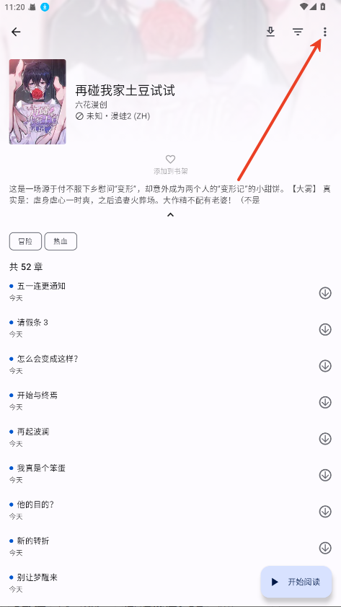Viewport: 341px width, 607px height.
Task: Open the manga cover thumbnail
Action: 37,102
